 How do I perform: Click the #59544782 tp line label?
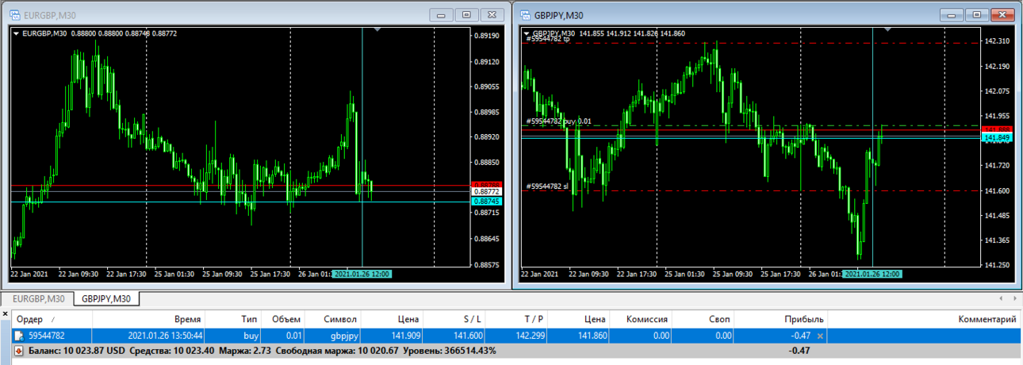[548, 38]
